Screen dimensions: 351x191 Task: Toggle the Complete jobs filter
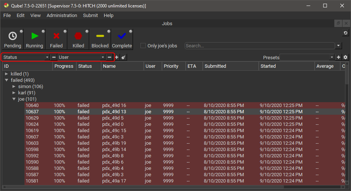pos(122,39)
